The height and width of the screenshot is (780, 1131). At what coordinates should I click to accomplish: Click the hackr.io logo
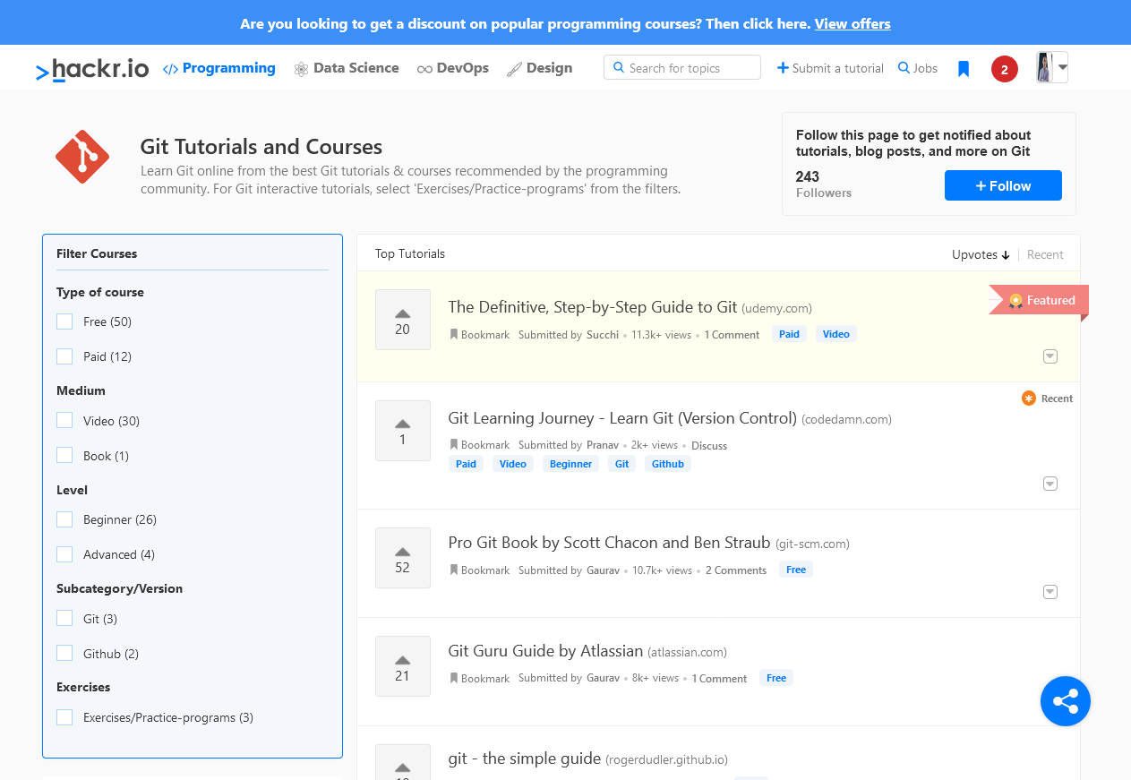click(92, 69)
